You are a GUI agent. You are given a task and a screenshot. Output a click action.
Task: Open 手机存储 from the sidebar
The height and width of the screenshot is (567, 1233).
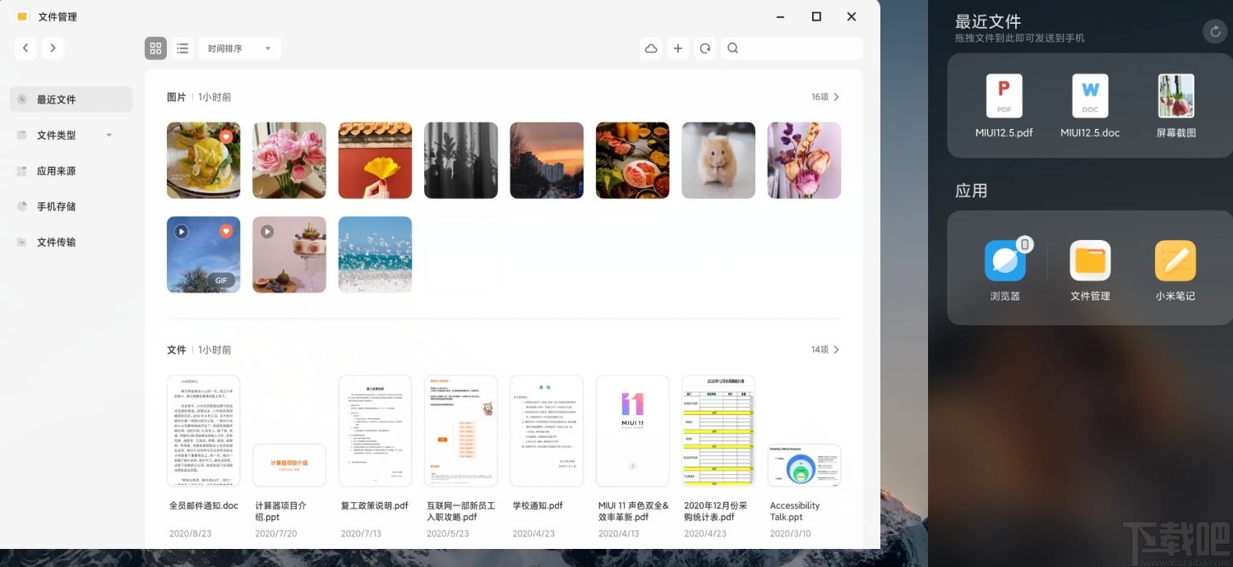56,206
